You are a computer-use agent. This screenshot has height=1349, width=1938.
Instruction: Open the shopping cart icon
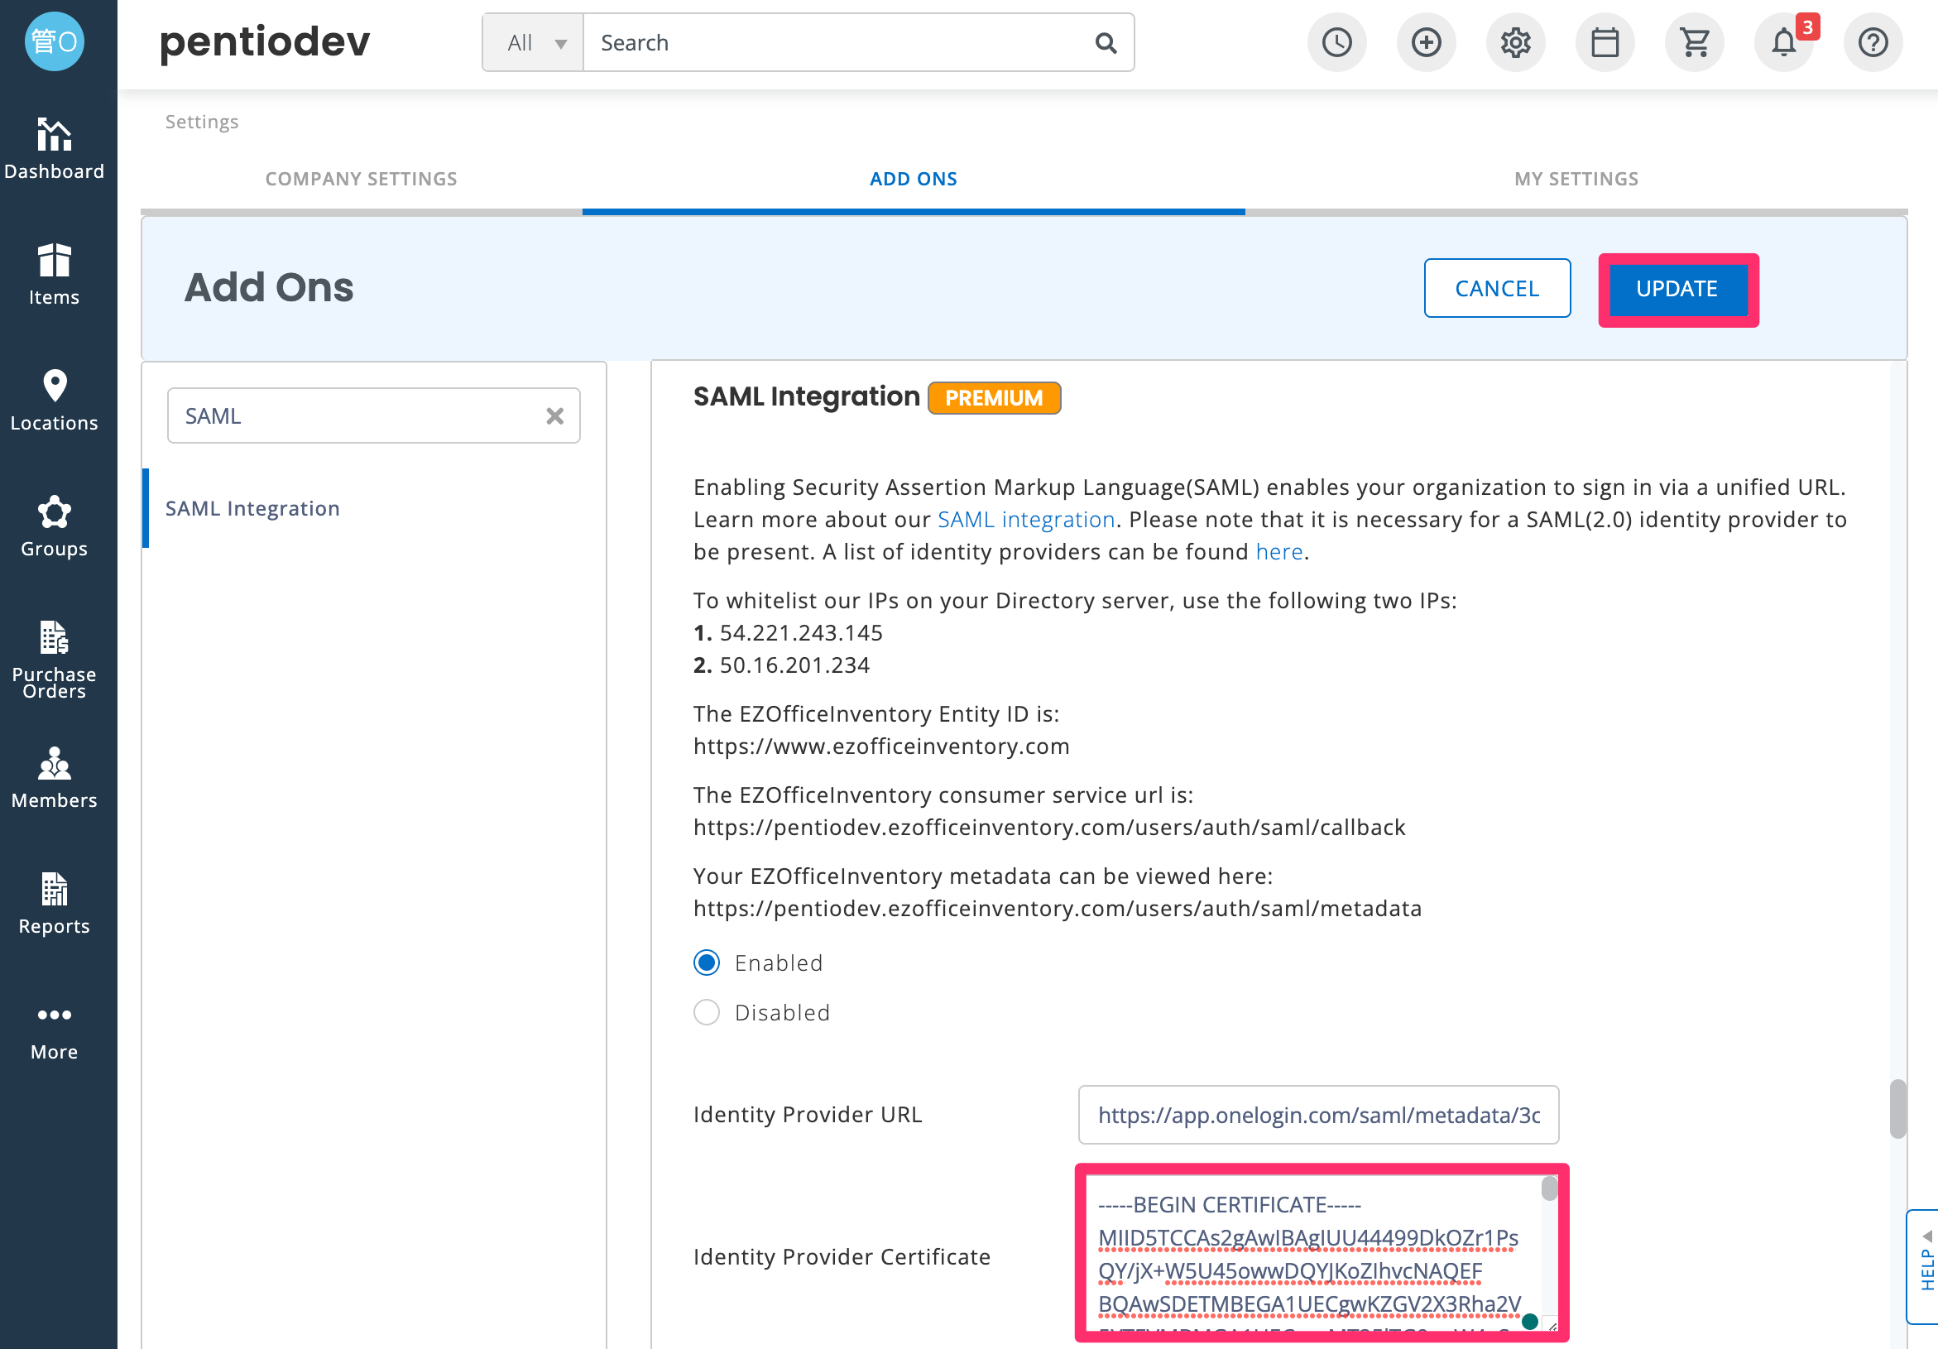point(1695,42)
